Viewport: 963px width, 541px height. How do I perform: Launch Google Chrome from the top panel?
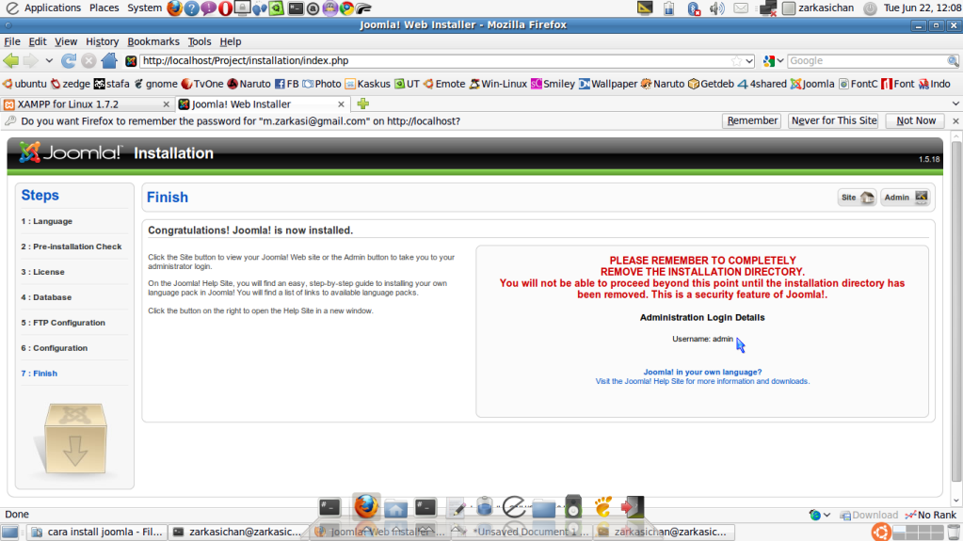(346, 8)
